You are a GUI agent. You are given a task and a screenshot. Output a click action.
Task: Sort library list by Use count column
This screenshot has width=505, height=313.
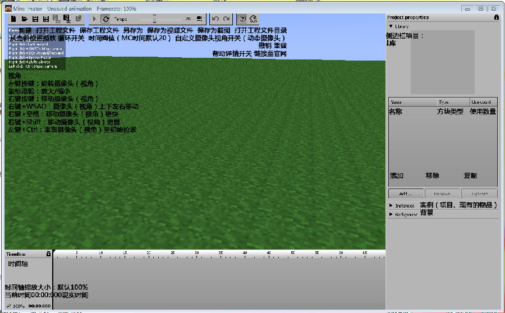[x=484, y=102]
